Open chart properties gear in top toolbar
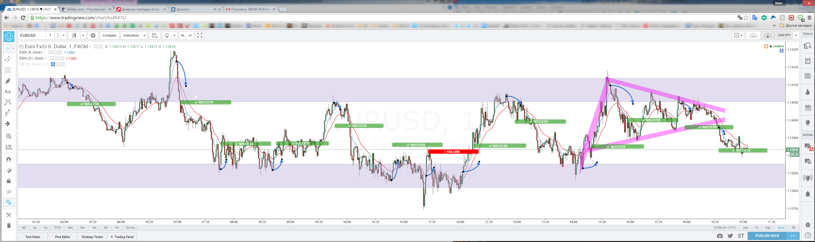Screen dimensions: 815x242 pyautogui.click(x=93, y=36)
